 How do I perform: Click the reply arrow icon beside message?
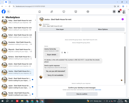(x=65, y=53)
